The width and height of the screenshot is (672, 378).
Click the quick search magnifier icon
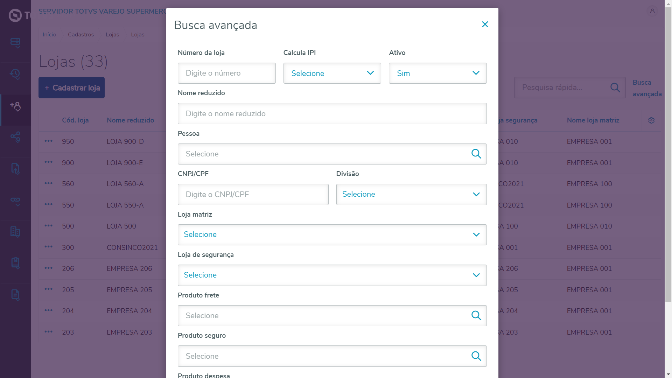[615, 87]
